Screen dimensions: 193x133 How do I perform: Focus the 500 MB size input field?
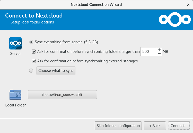pos(148,52)
